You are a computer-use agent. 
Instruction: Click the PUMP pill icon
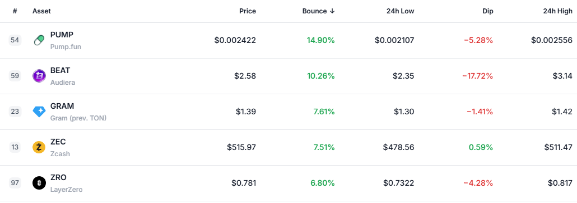pyautogui.click(x=39, y=40)
